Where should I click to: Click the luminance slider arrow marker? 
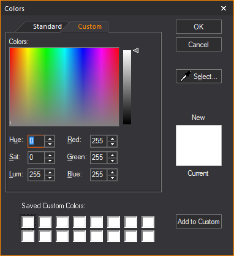click(136, 50)
